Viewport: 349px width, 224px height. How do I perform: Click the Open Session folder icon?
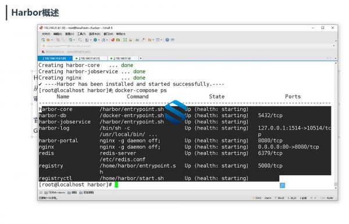(48, 40)
